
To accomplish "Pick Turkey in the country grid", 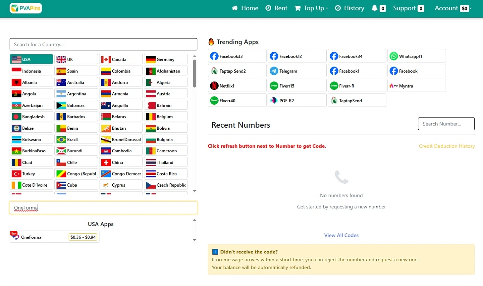I will (31, 173).
